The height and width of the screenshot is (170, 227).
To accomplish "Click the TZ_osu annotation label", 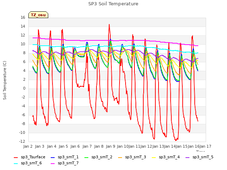I will coord(38,15).
